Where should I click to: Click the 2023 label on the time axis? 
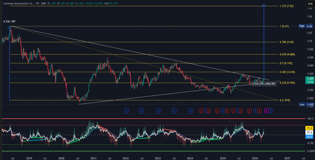tap(158, 158)
